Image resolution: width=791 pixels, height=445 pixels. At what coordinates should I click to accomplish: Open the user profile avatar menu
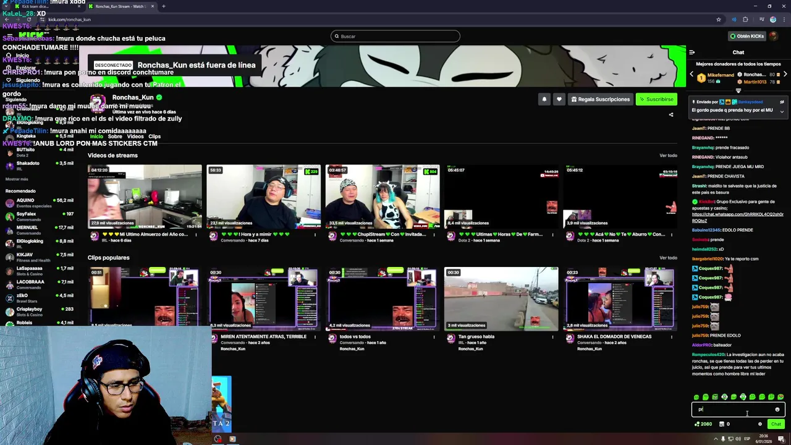774,36
